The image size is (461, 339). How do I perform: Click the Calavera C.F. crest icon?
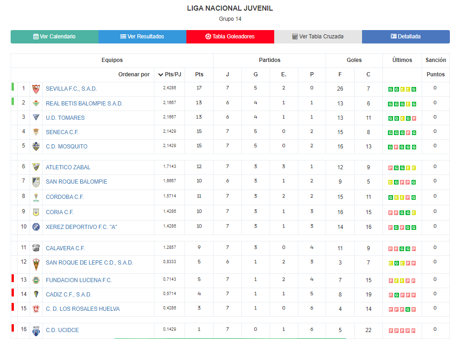36,248
